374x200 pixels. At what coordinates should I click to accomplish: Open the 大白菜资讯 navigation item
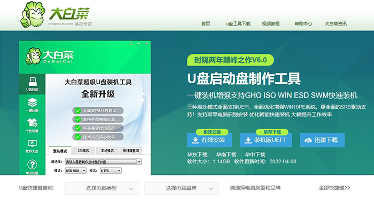(336, 23)
